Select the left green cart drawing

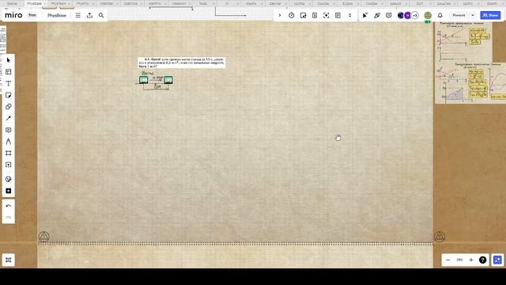tap(144, 79)
